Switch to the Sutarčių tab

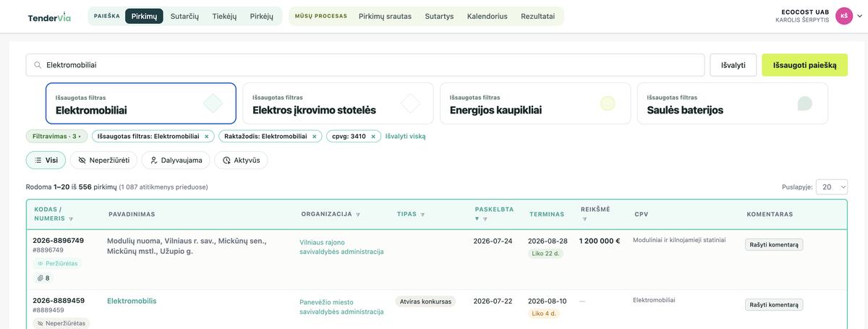pos(184,16)
